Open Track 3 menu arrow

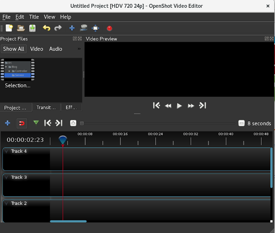pos(6,177)
